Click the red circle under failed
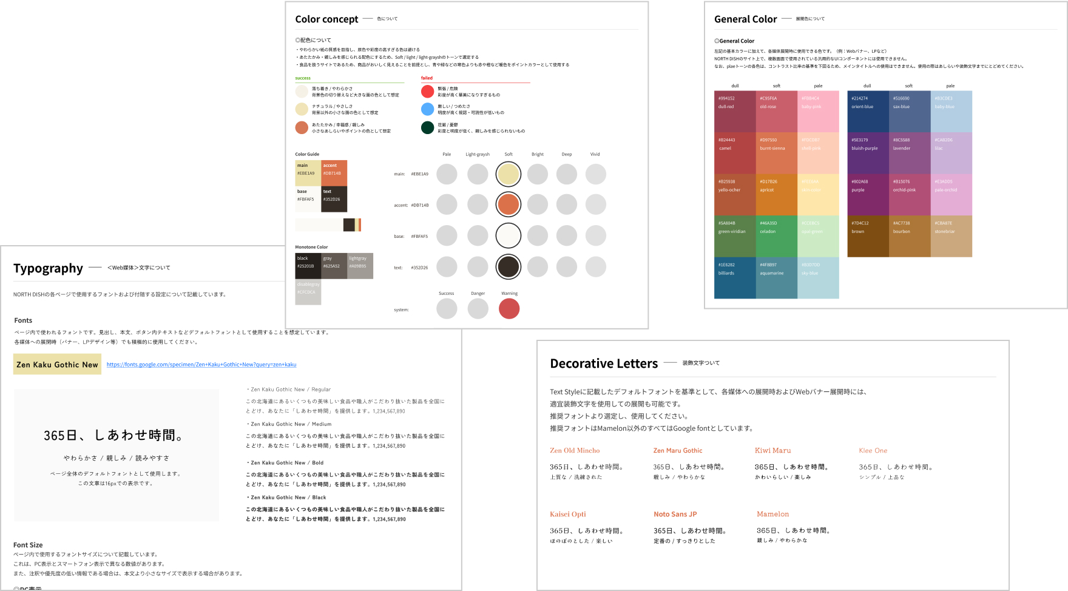This screenshot has width=1068, height=591. click(428, 92)
